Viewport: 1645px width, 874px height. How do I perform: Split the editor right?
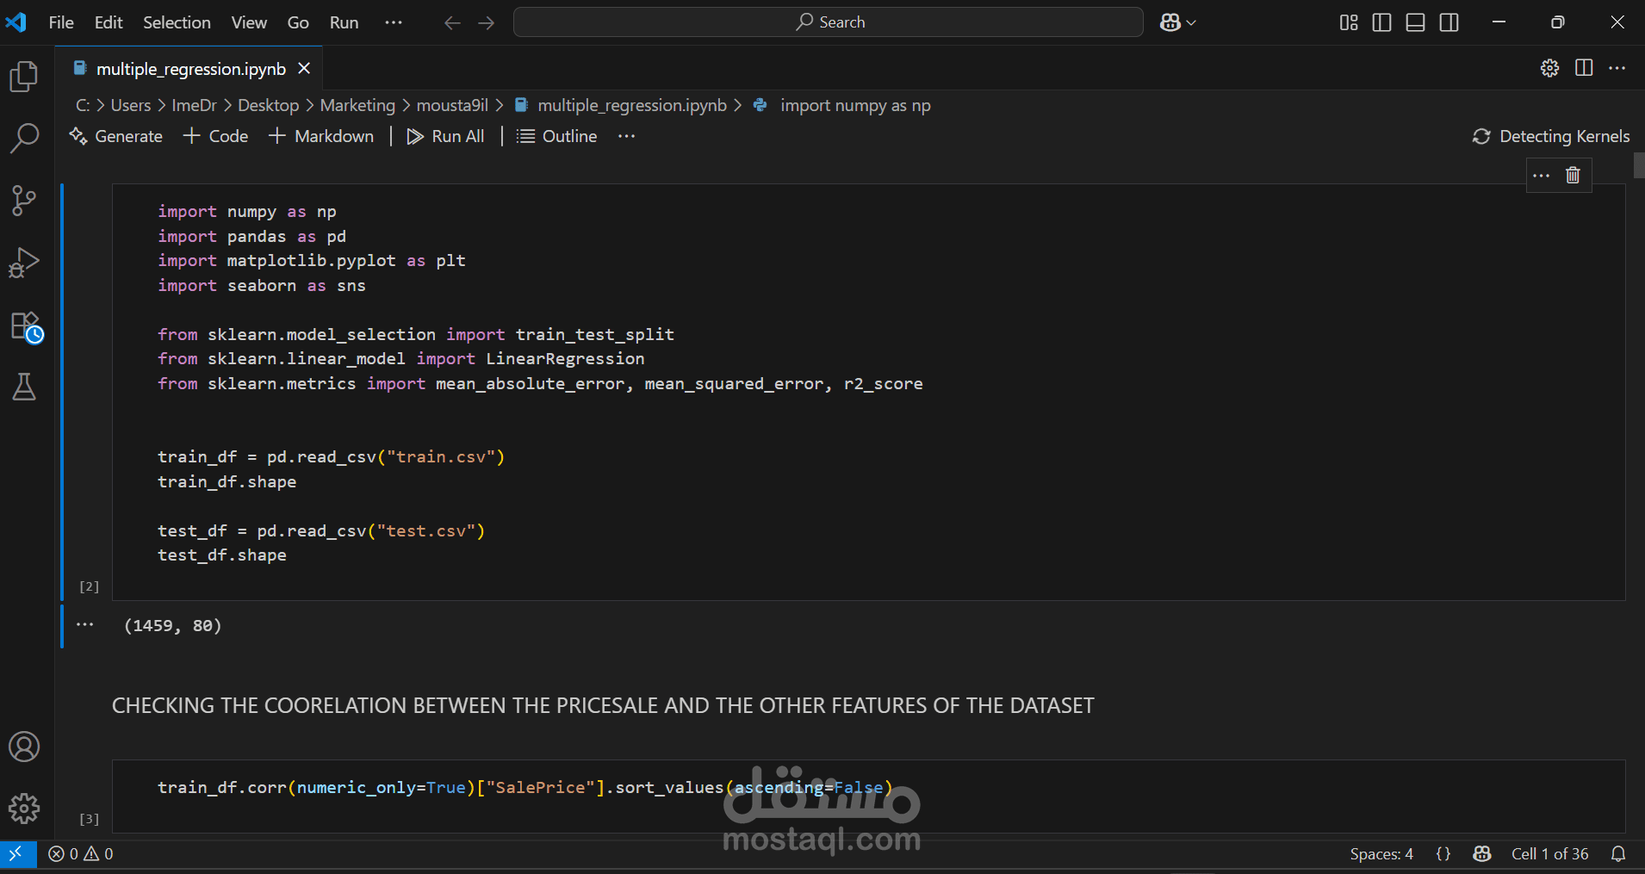coord(1584,68)
